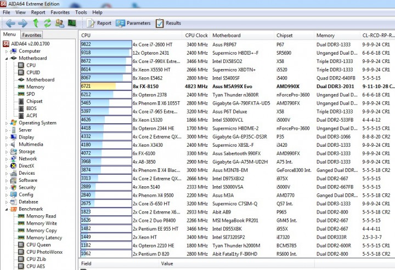
Task: Expand the Operating System node
Action: pos(7,123)
